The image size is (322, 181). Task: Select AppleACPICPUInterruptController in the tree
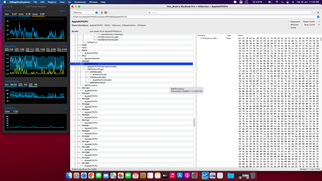102,67
